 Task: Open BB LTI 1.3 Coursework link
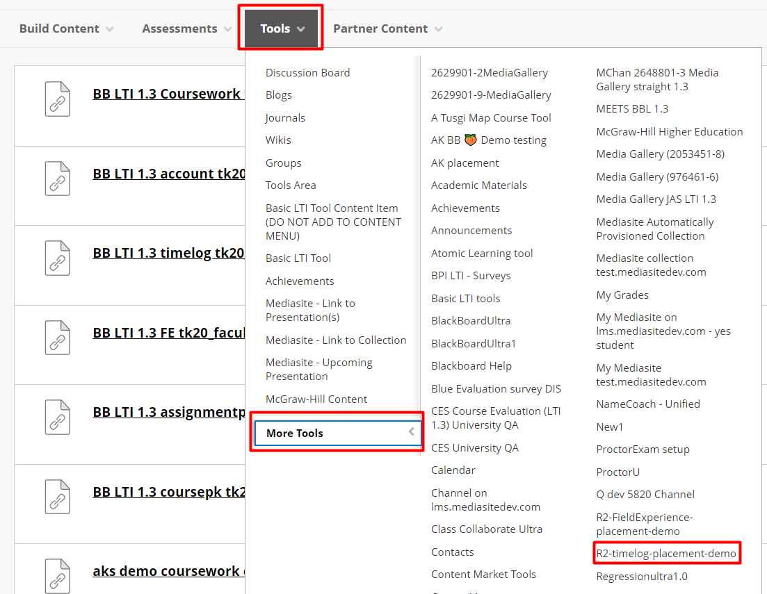point(169,94)
